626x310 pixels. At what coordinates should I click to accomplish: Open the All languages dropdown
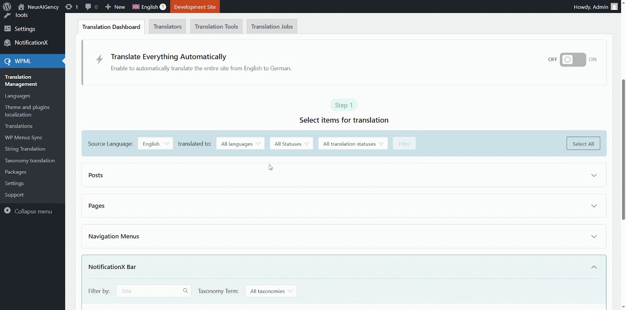tap(240, 144)
